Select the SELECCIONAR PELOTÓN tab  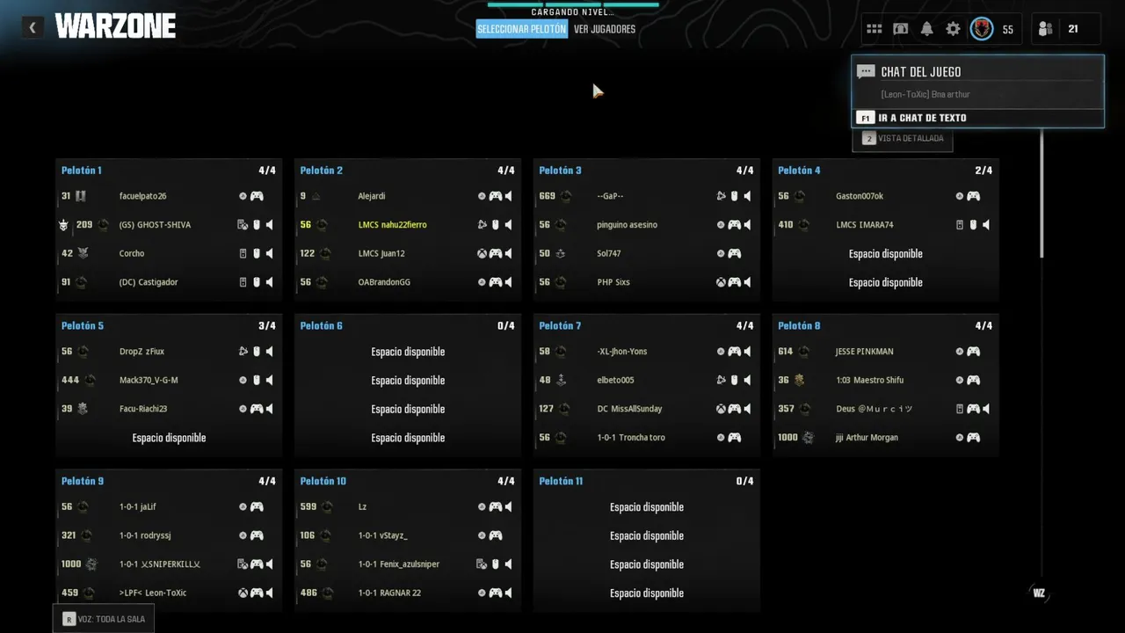click(522, 29)
